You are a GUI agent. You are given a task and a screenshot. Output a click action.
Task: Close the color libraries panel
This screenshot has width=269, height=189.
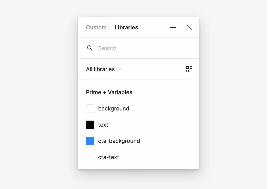click(x=189, y=27)
